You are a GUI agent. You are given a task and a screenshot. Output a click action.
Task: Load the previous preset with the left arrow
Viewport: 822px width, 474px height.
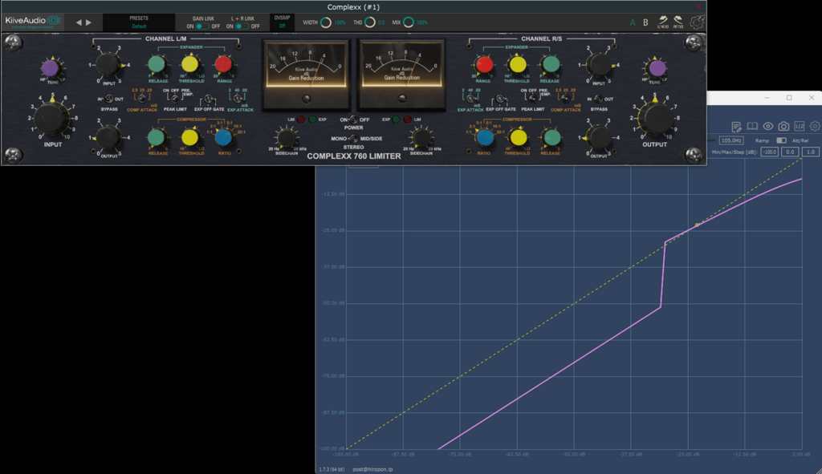tap(79, 22)
